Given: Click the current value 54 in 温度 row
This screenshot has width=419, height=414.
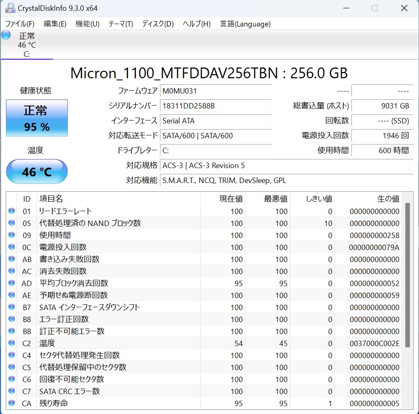Looking at the screenshot, I should click(239, 343).
